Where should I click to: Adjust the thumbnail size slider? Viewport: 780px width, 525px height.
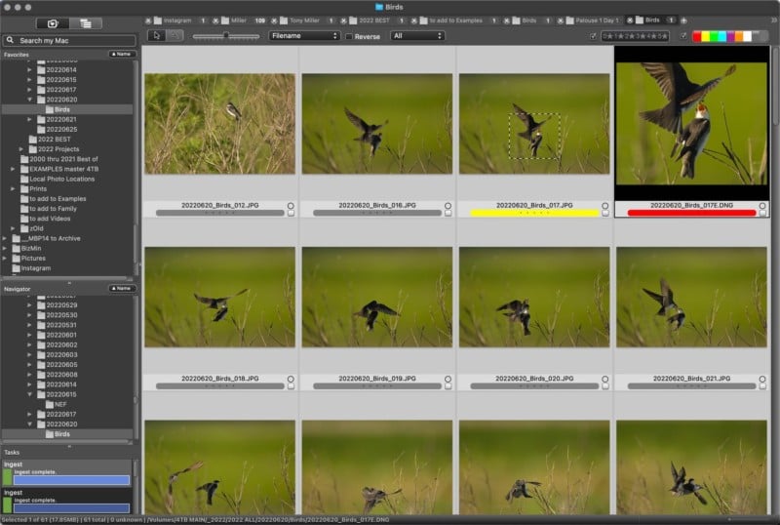click(x=226, y=36)
